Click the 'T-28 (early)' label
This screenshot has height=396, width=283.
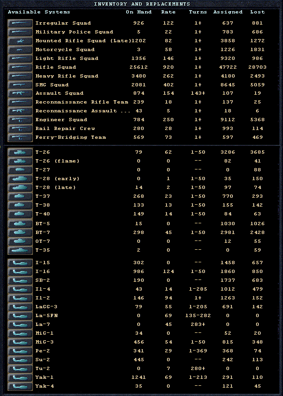point(58,179)
